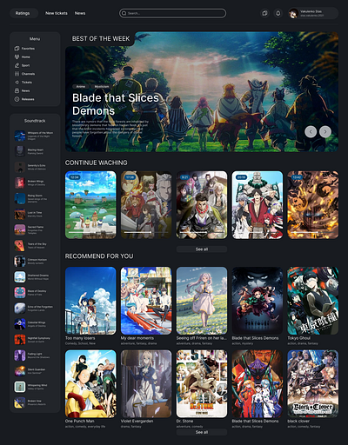Select Favorites label in the Menu panel
This screenshot has height=445, width=348.
[x=28, y=49]
